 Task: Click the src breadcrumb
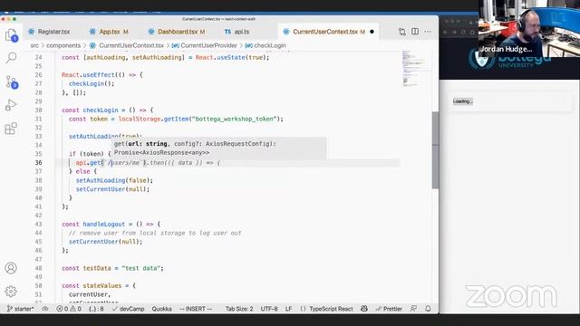pyautogui.click(x=34, y=45)
